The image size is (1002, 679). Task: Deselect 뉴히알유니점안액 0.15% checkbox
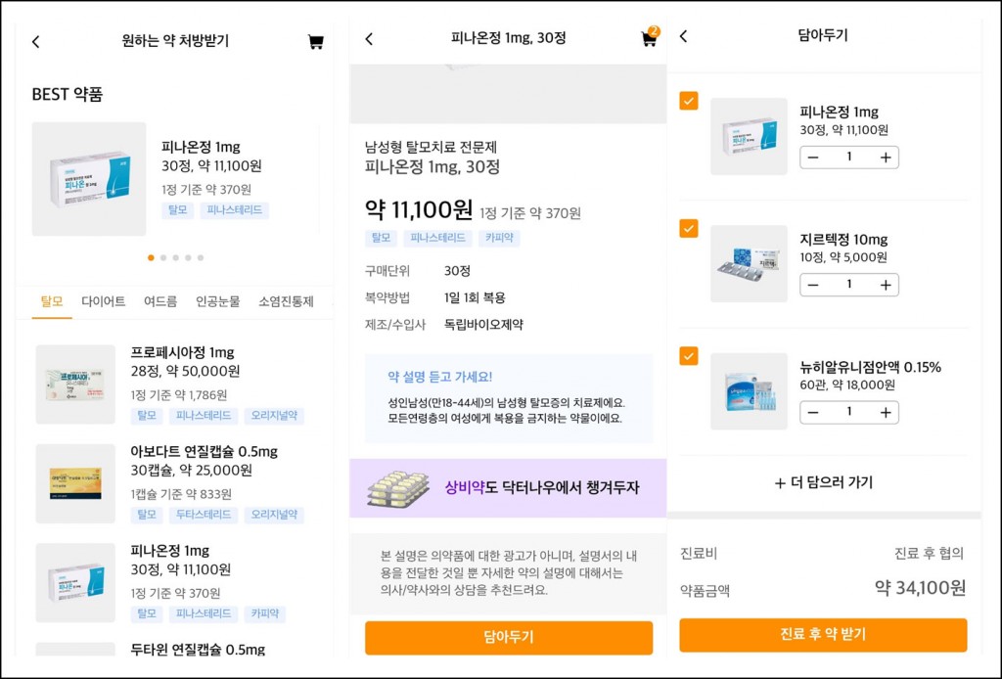689,356
